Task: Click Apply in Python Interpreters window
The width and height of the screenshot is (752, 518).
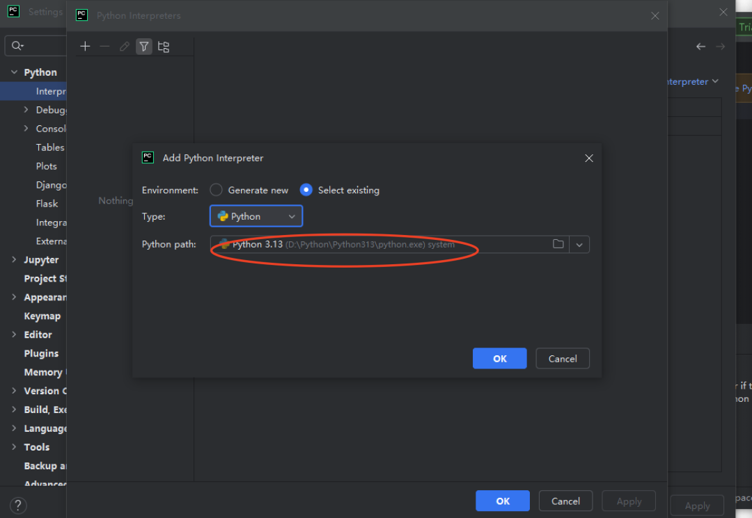Action: point(629,501)
